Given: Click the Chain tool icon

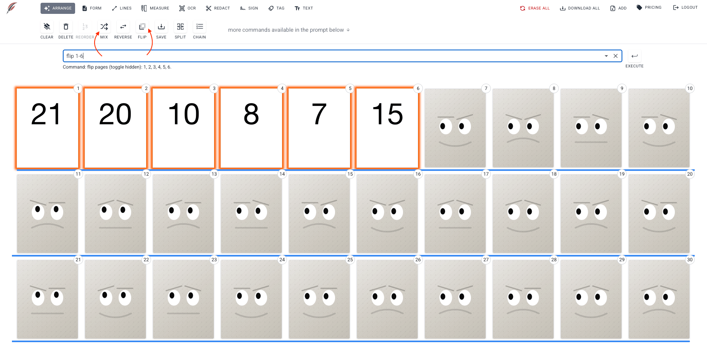Looking at the screenshot, I should pos(200,27).
